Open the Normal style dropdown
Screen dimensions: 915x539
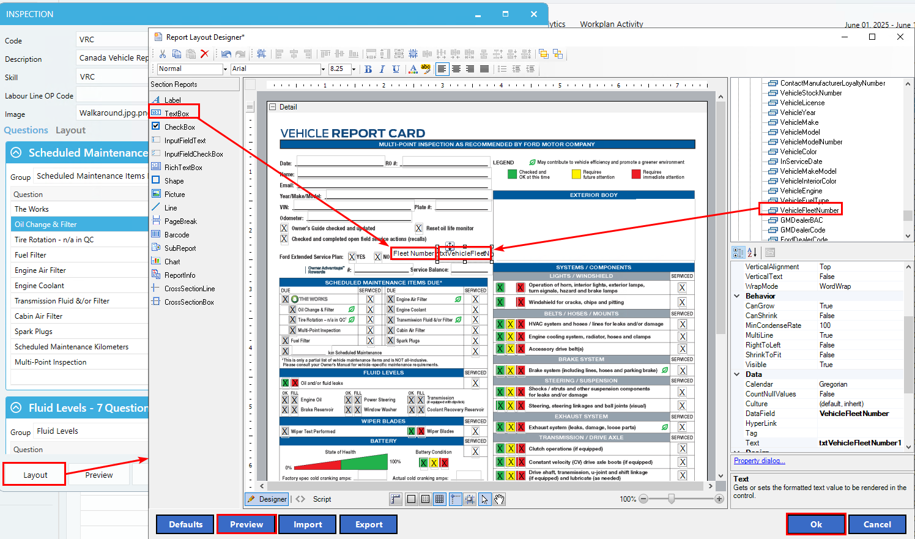point(225,69)
